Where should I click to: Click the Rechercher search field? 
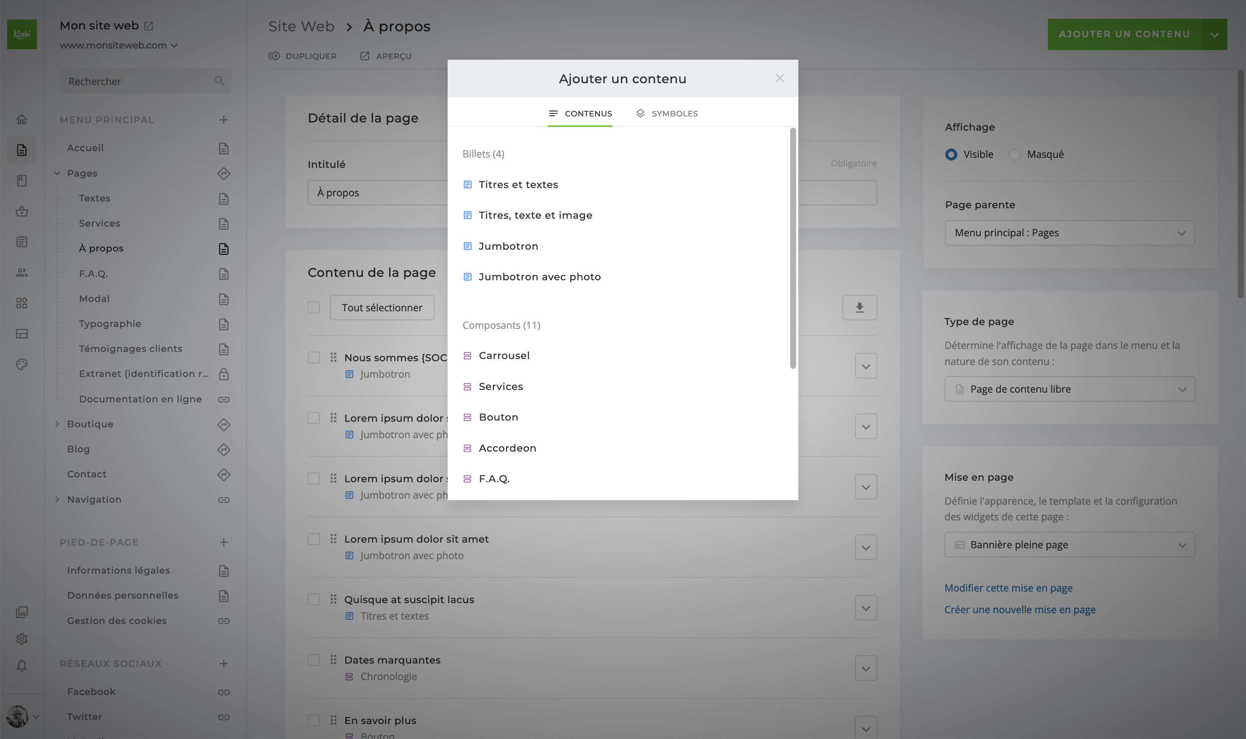[x=145, y=81]
